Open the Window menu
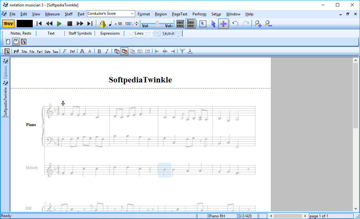The height and width of the screenshot is (219, 360). coord(233,14)
